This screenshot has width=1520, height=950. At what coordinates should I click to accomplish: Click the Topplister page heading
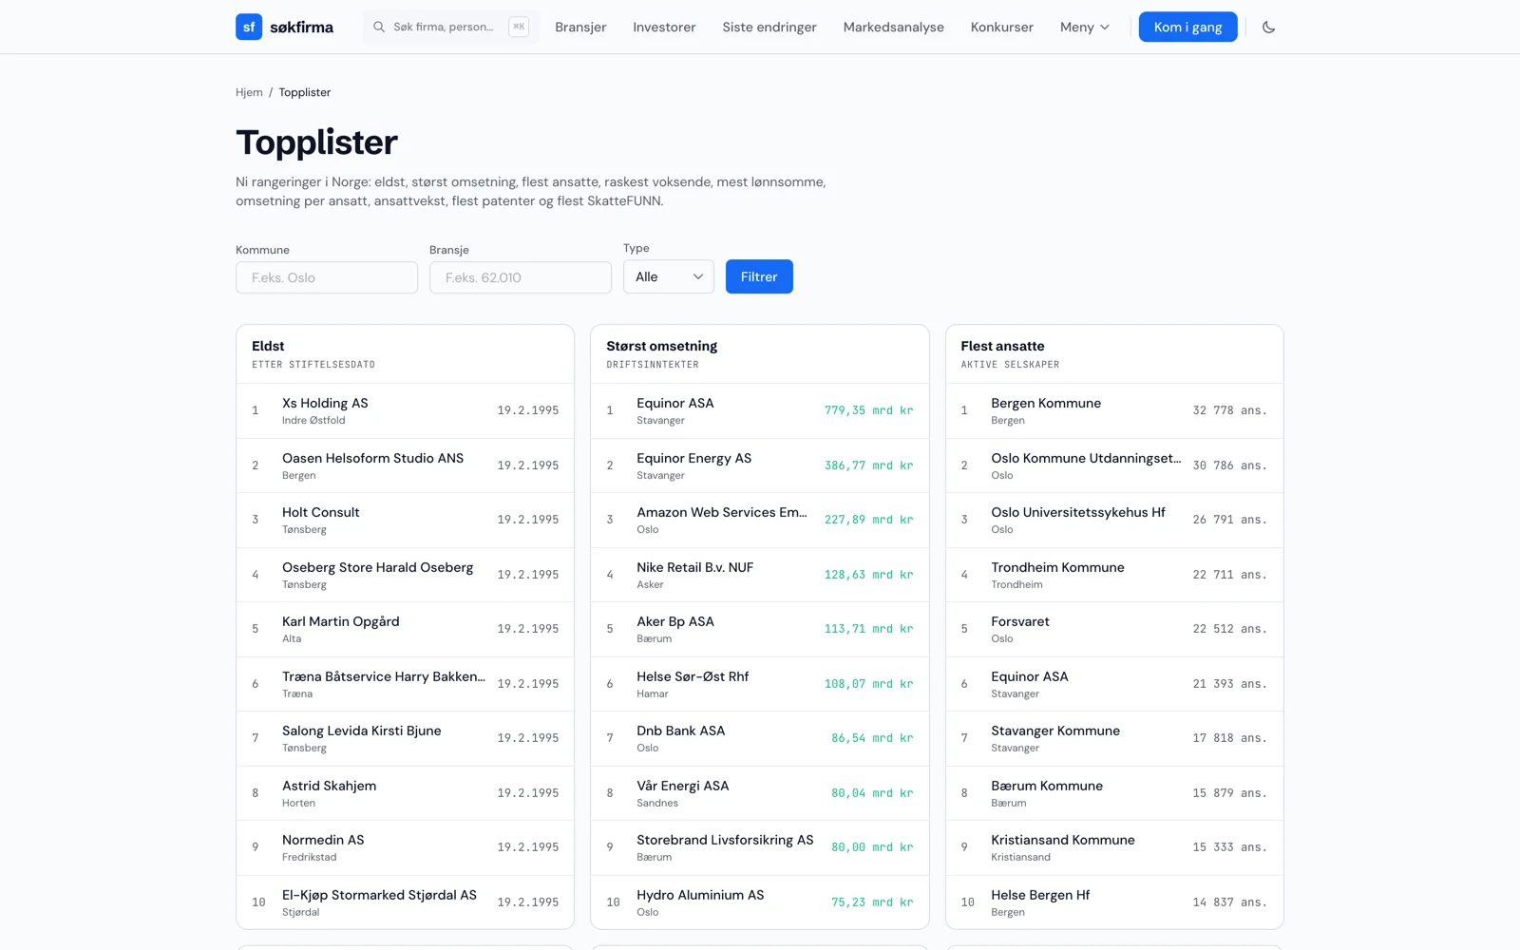coord(316,142)
